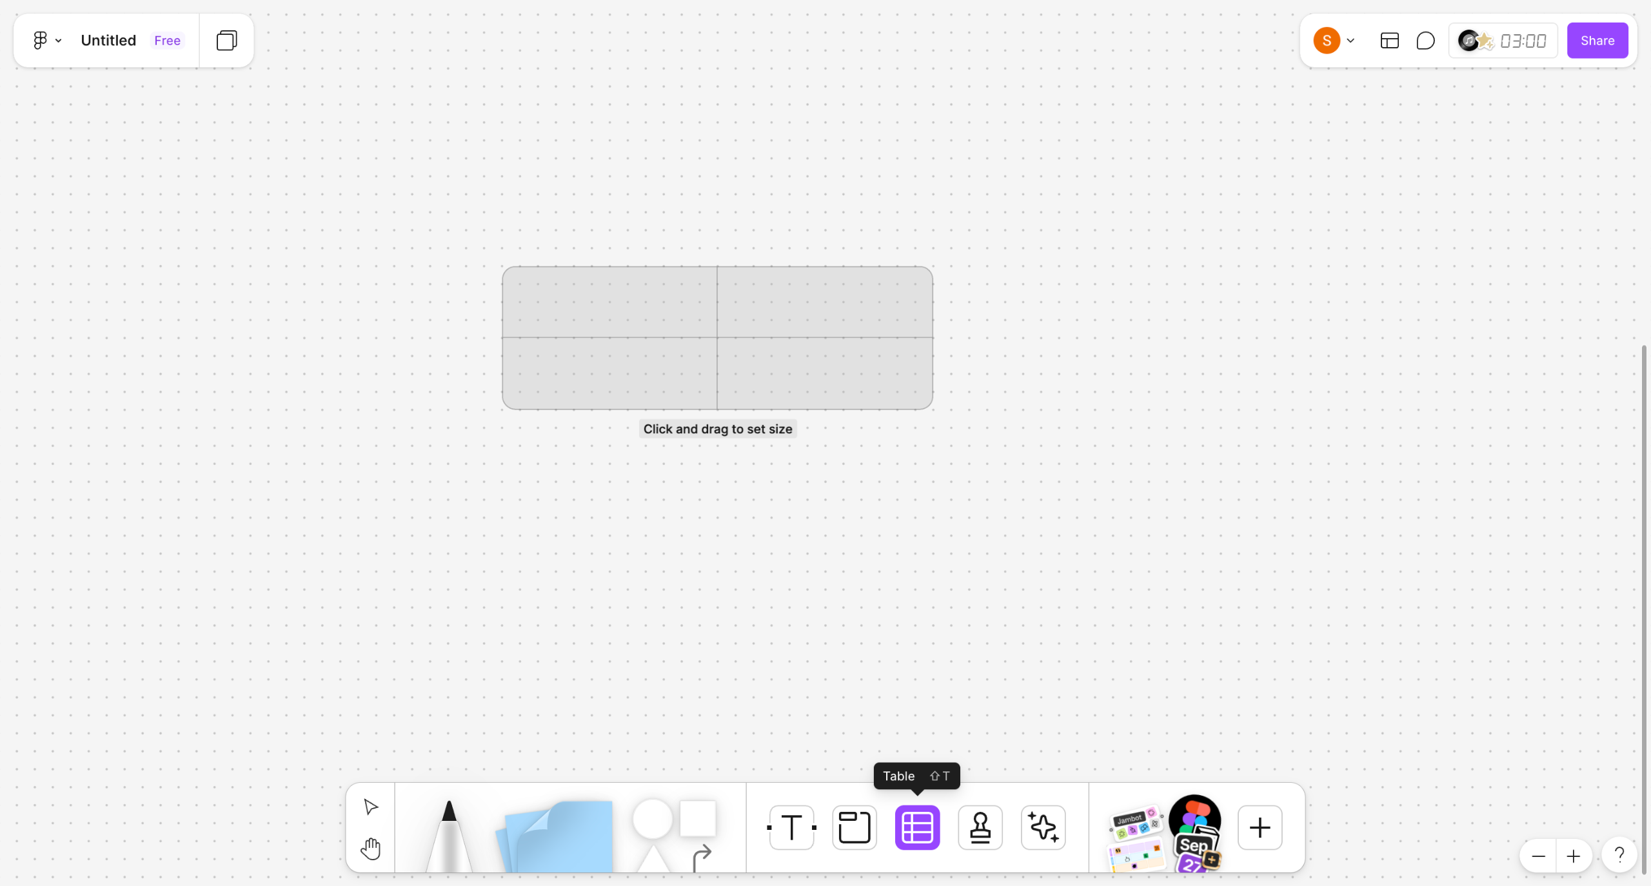Zoom out with the minus button
The width and height of the screenshot is (1651, 886).
point(1538,856)
